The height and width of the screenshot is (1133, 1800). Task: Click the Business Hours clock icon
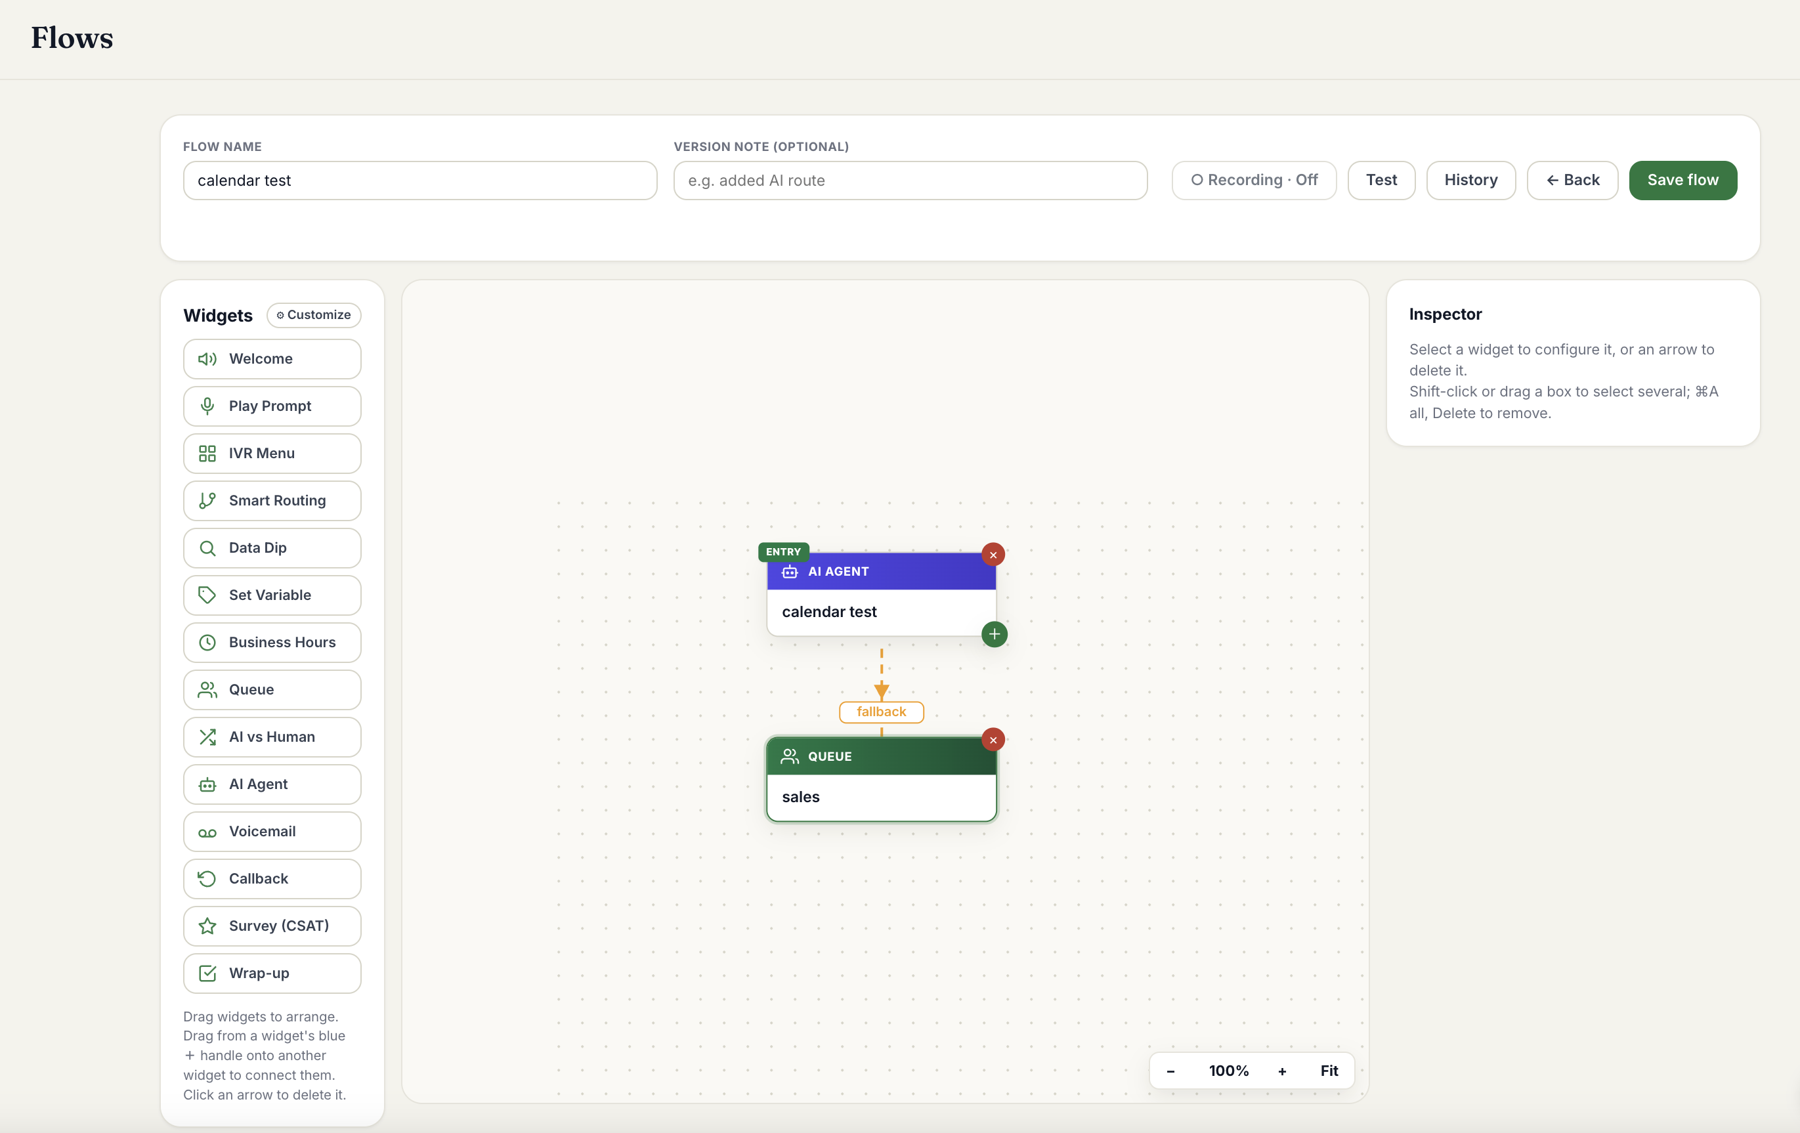207,642
